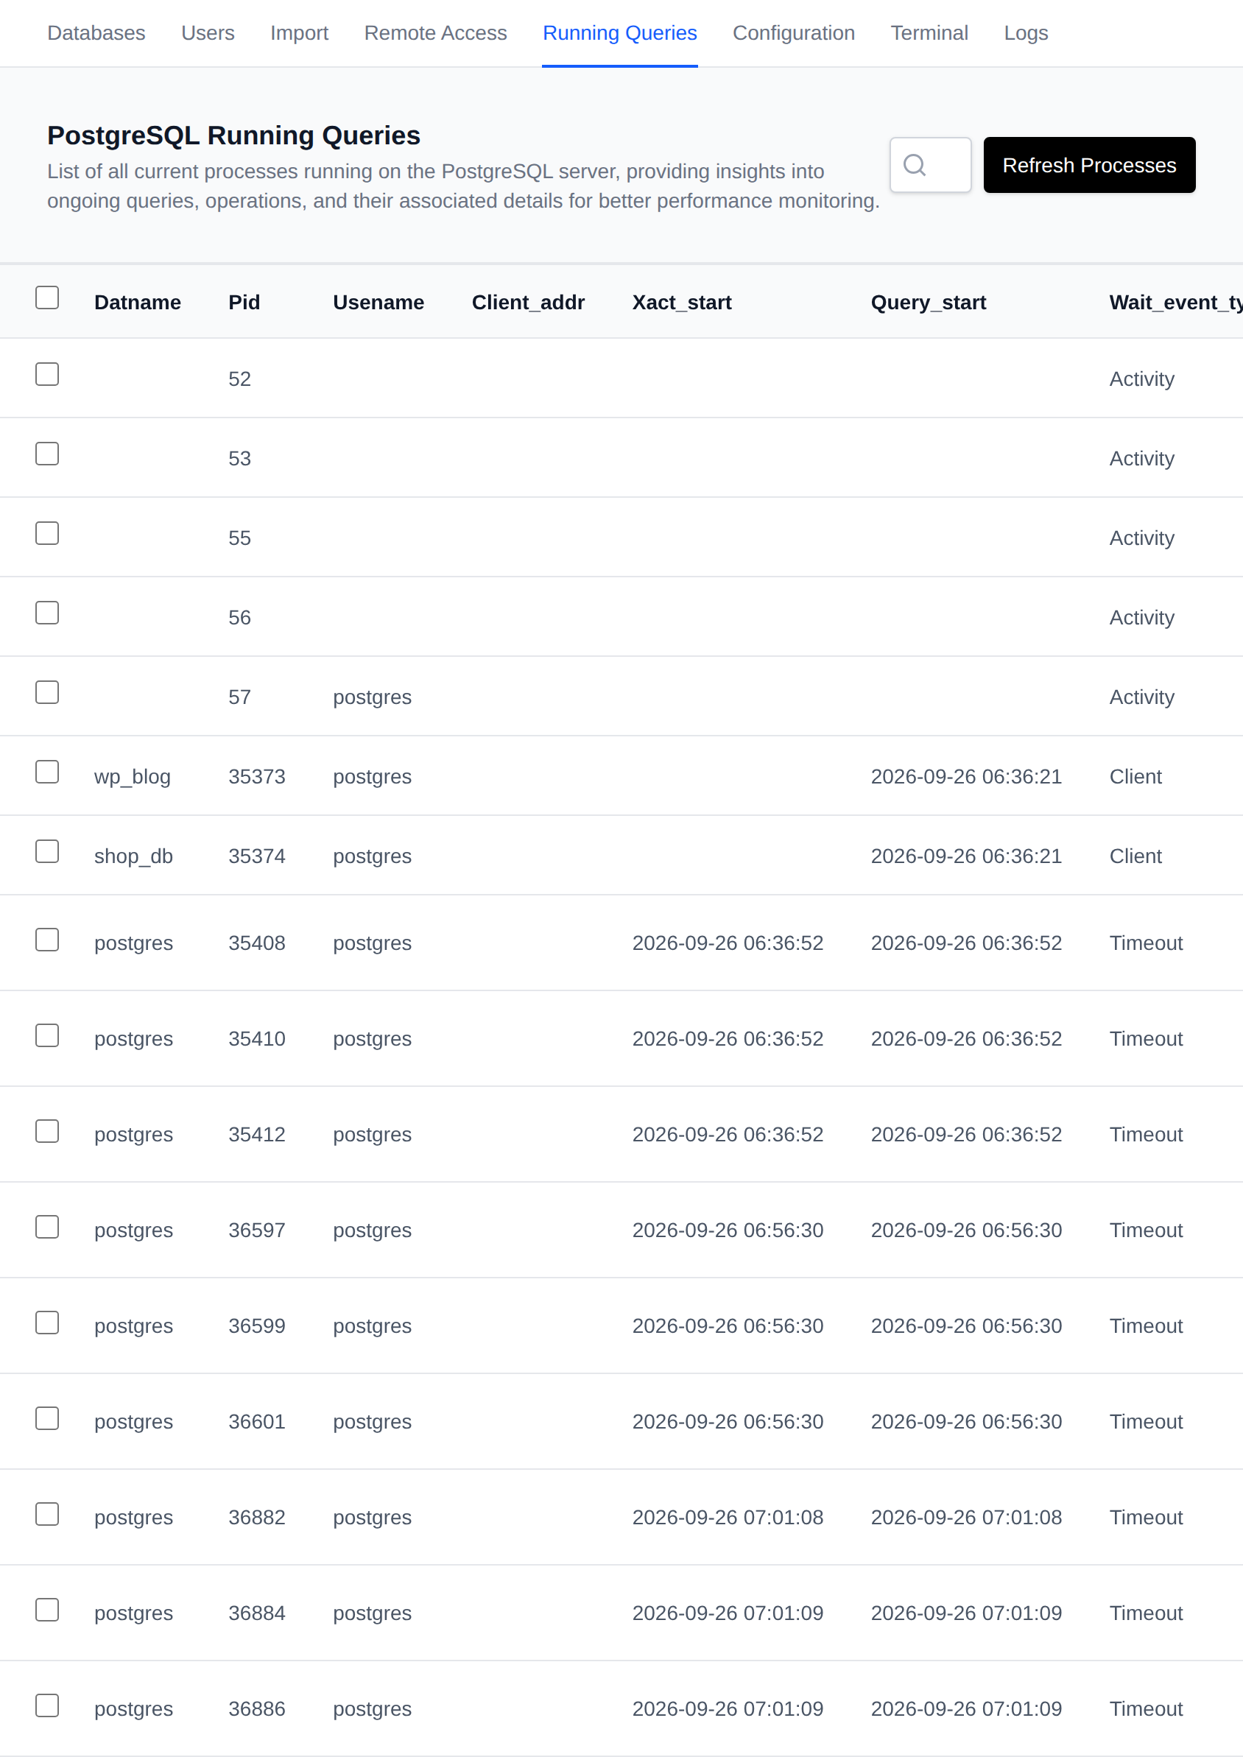Click Pid value 35373
The height and width of the screenshot is (1757, 1243).
[256, 777]
